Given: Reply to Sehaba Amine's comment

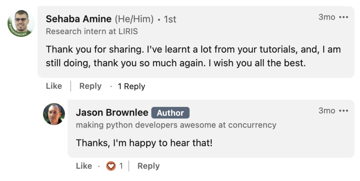Looking at the screenshot, I should [x=90, y=86].
